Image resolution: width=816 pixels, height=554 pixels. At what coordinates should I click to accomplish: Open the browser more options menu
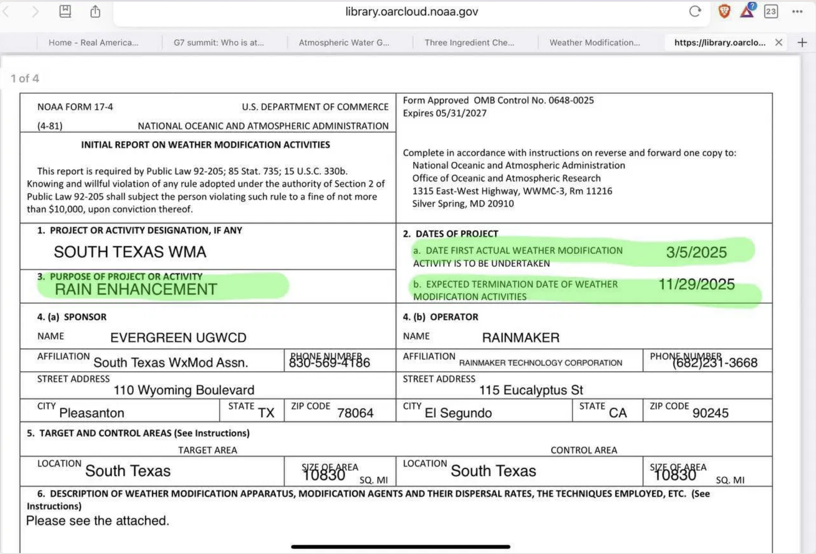798,12
